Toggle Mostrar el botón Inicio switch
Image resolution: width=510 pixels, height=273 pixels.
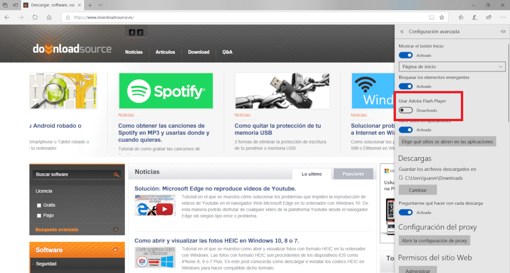pos(406,55)
